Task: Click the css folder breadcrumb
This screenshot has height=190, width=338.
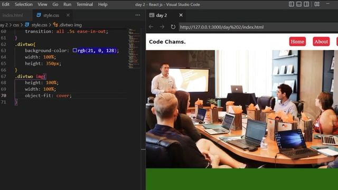Action: click(16, 25)
